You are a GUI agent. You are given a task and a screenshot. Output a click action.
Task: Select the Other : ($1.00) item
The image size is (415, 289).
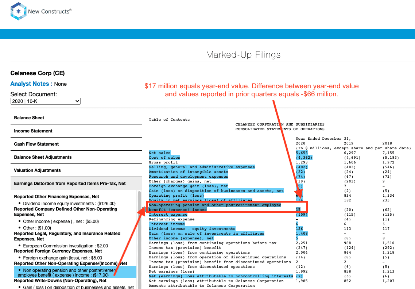37,228
